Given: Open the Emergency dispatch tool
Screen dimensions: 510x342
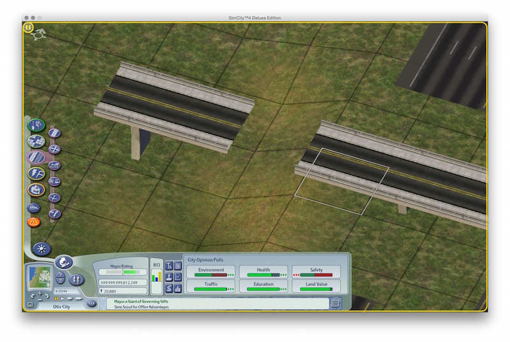Looking at the screenshot, I should pyautogui.click(x=34, y=222).
